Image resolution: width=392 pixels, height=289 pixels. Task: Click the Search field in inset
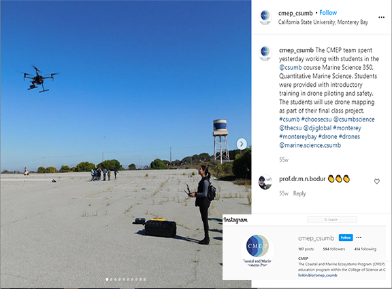[x=332, y=220]
